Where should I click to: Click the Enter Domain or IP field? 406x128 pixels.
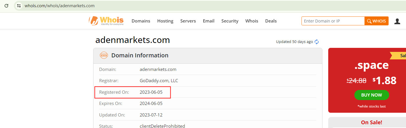[x=333, y=21]
